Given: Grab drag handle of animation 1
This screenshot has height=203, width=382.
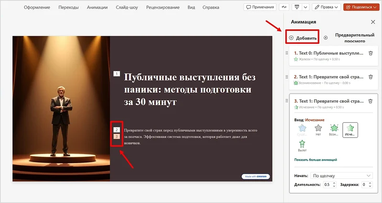Looking at the screenshot, I should click(287, 53).
